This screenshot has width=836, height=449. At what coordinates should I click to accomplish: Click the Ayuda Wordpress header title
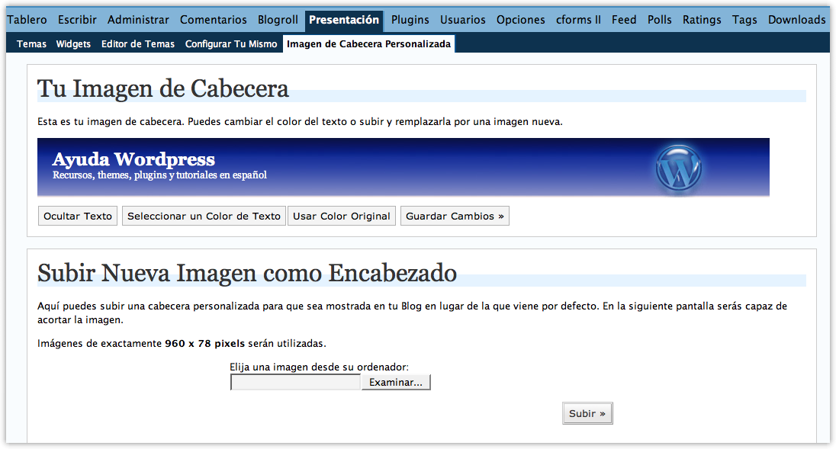133,159
